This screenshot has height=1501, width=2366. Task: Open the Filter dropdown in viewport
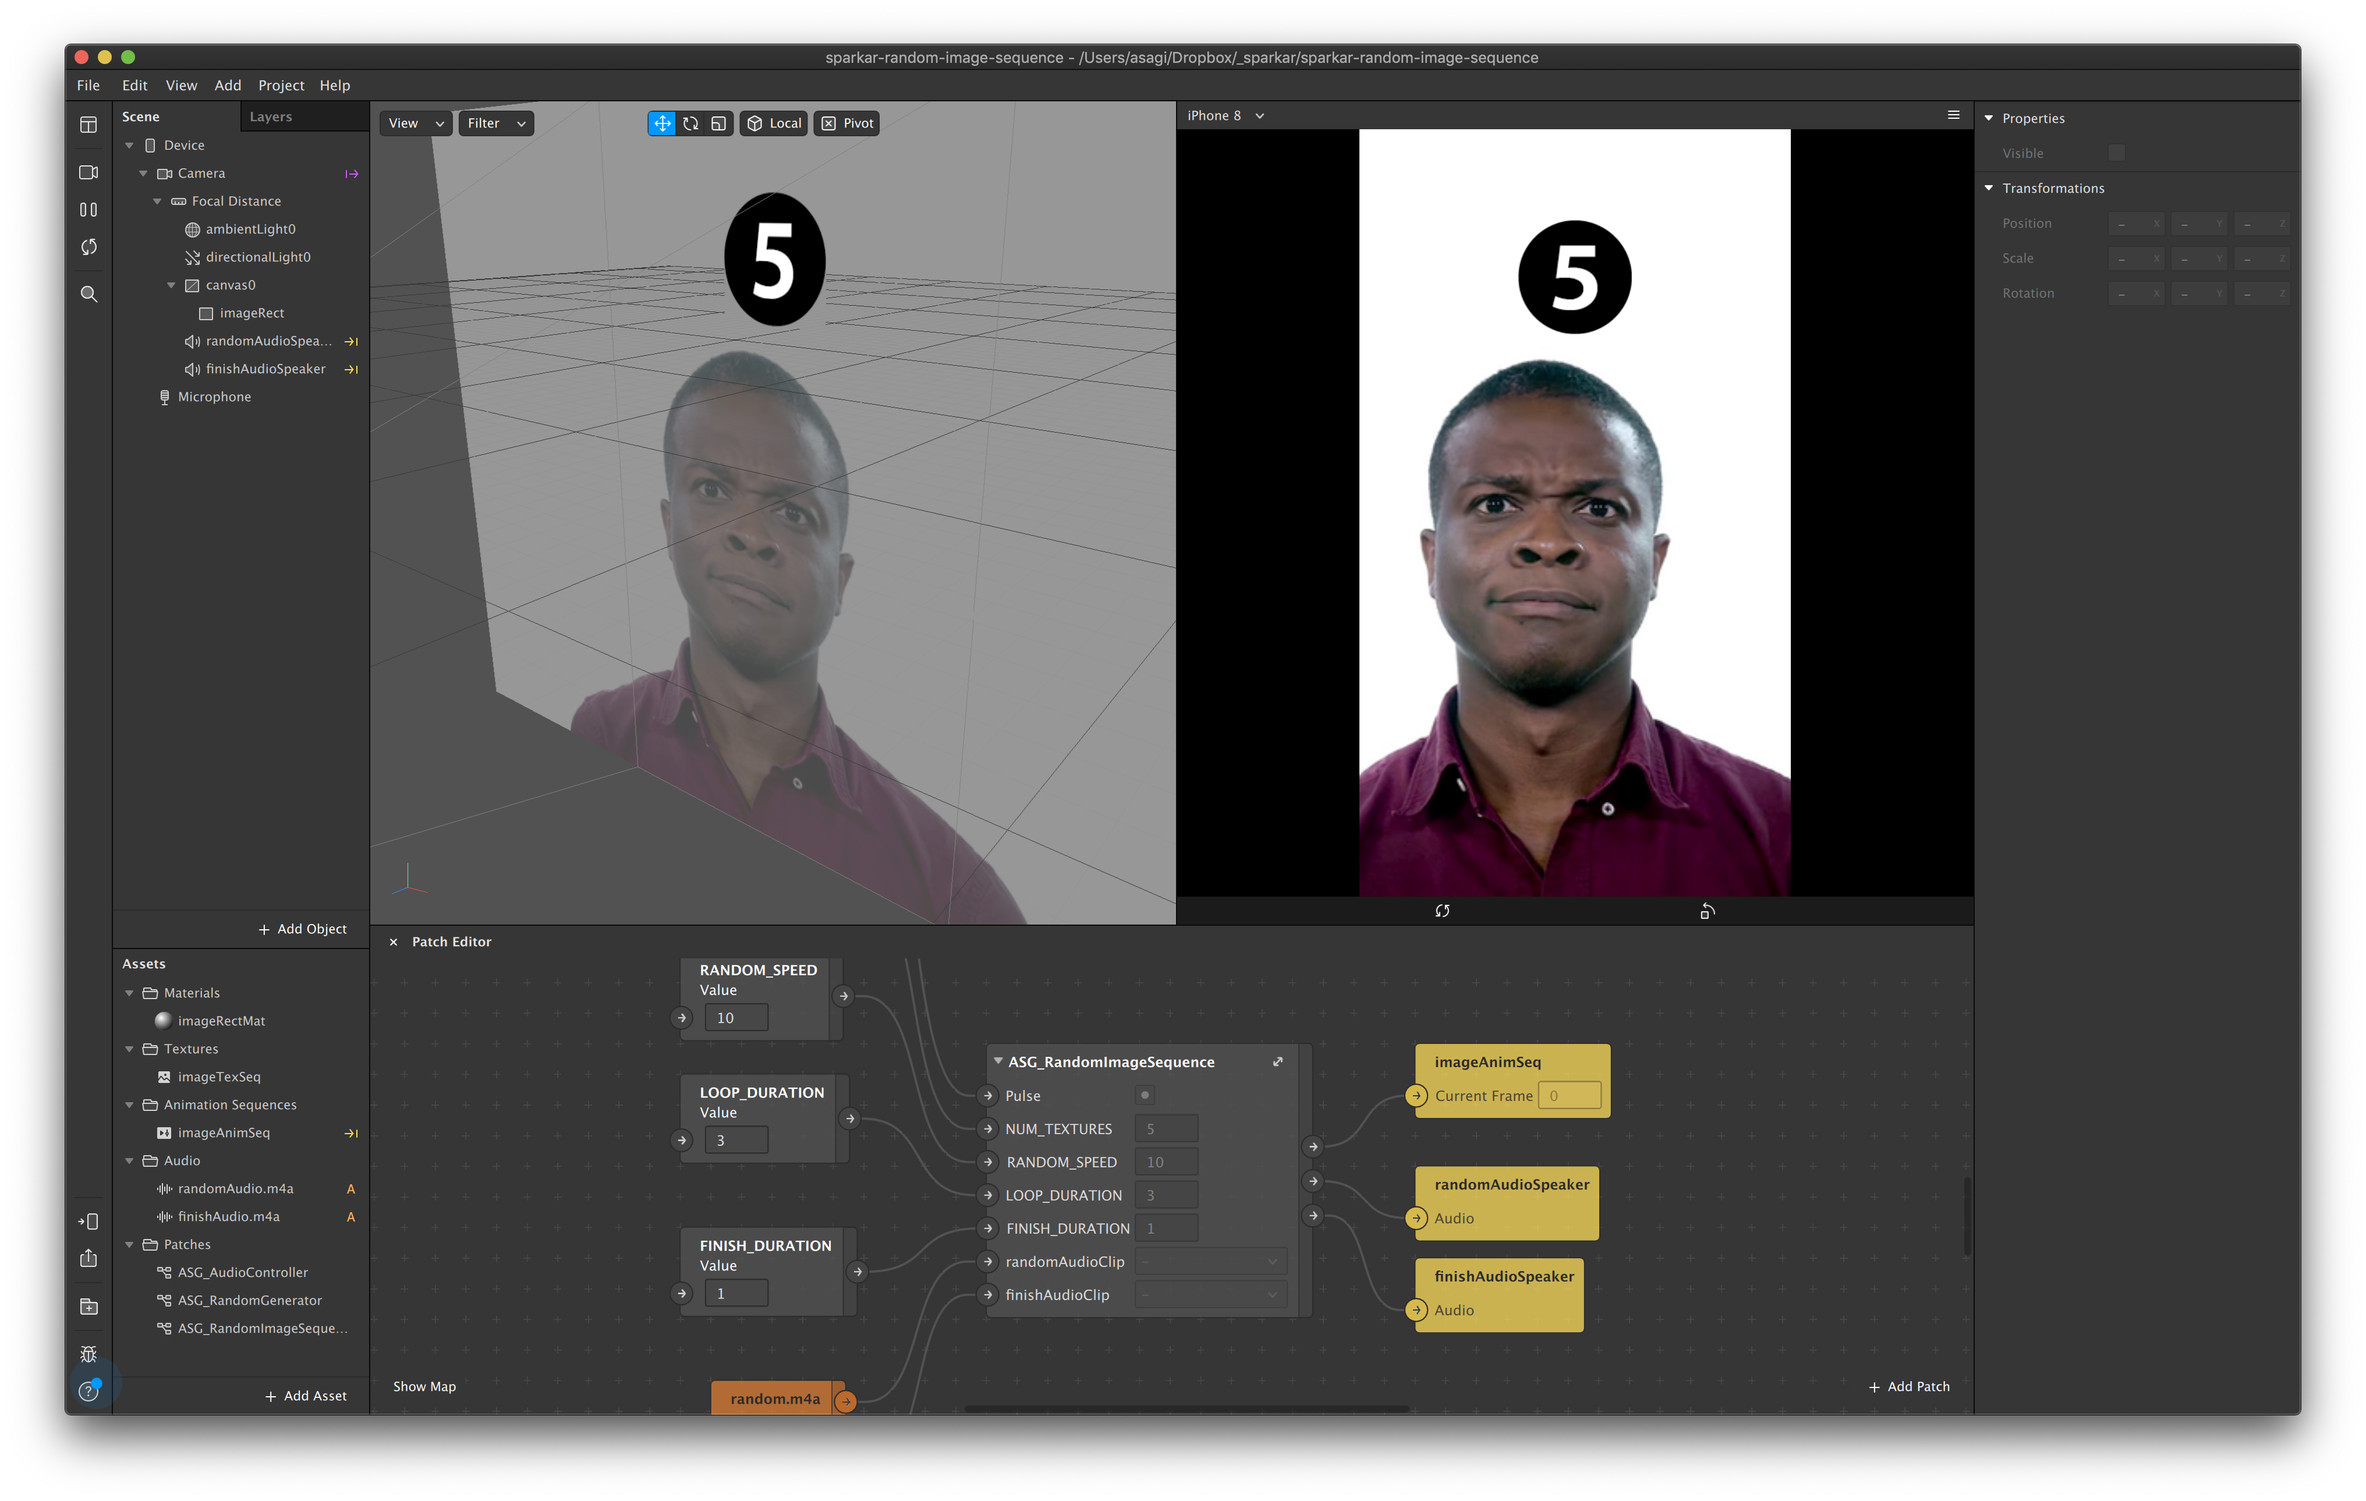[x=496, y=123]
